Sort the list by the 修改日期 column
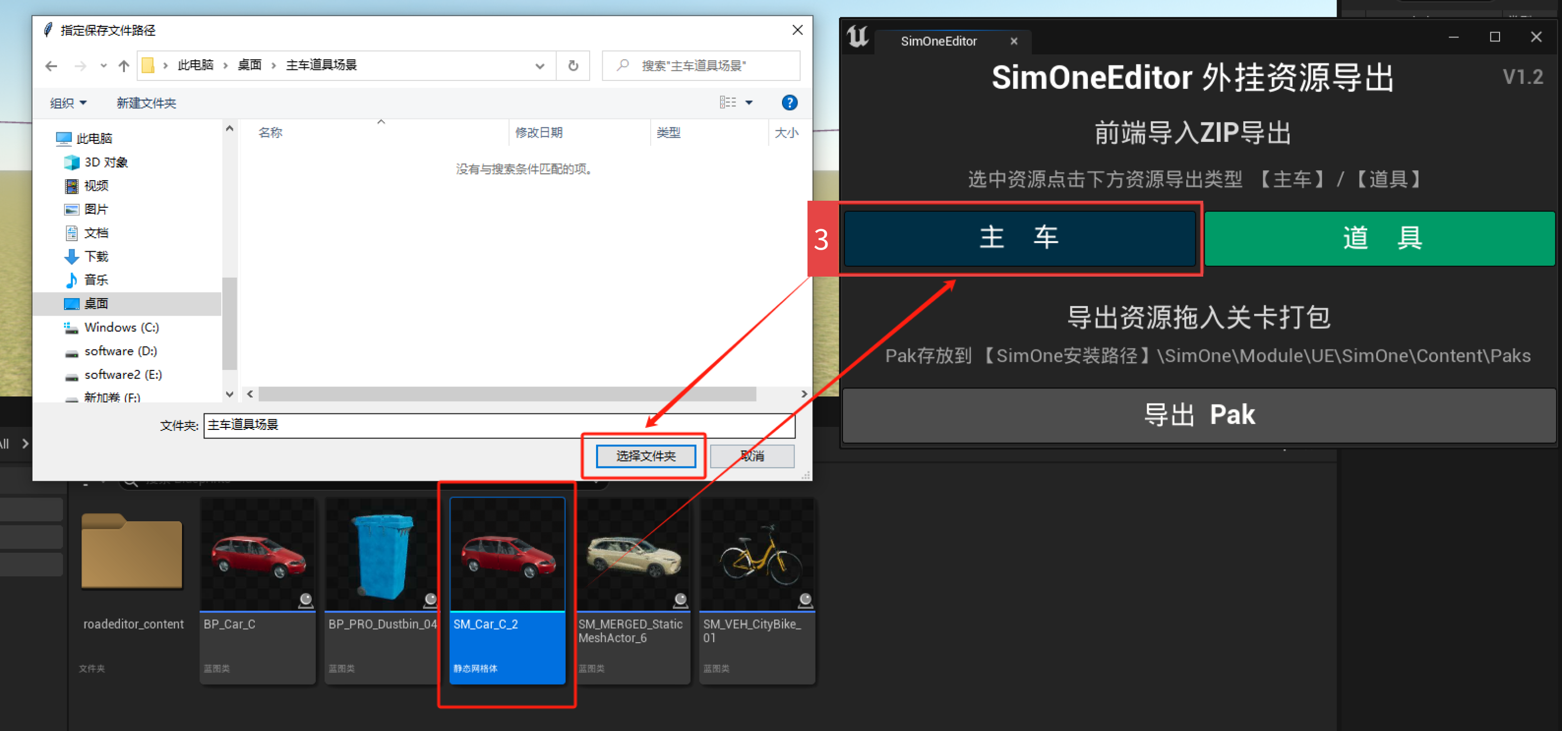The image size is (1562, 731). click(539, 132)
